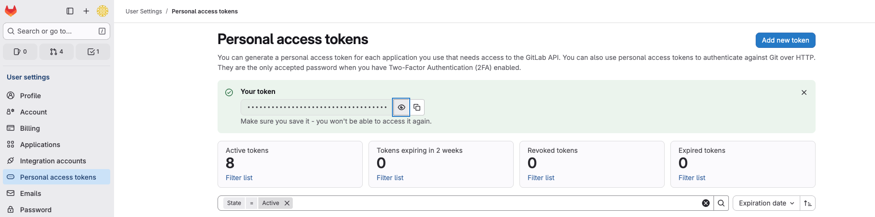Remove the Active state filter chip

coord(287,203)
